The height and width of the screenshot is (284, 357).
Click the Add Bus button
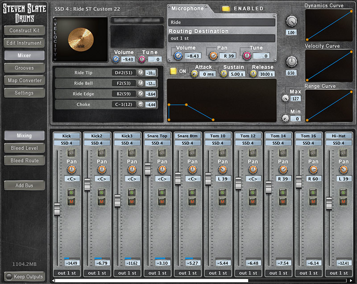coord(25,185)
